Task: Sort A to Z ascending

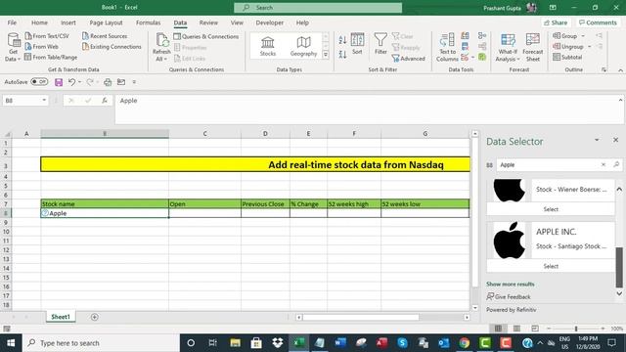Action: (342, 40)
